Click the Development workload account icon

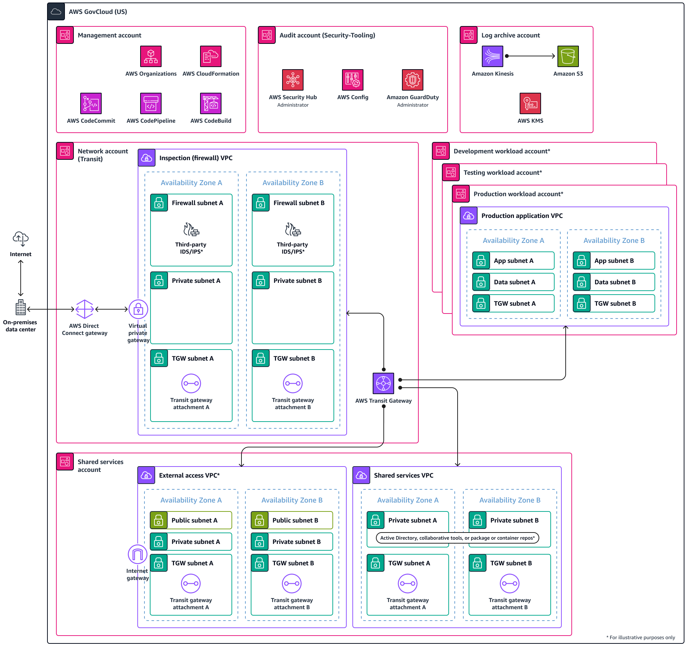tap(441, 151)
